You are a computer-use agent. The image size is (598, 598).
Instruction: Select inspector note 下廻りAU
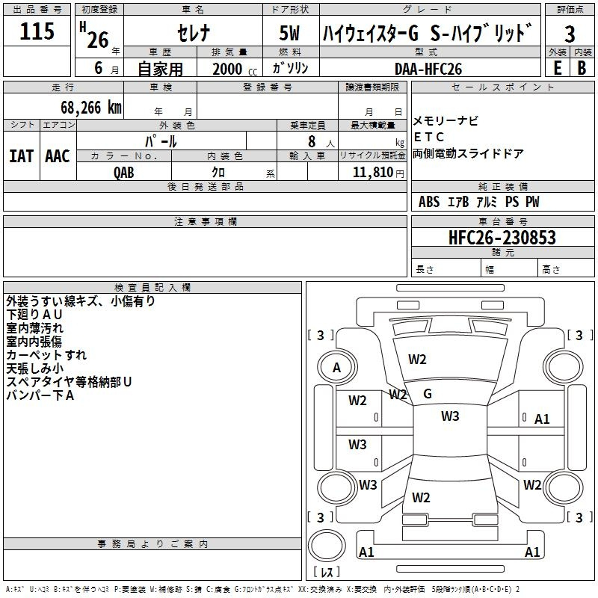tap(34, 315)
